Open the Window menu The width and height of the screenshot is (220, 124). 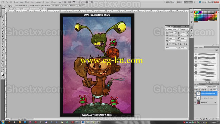53,2
